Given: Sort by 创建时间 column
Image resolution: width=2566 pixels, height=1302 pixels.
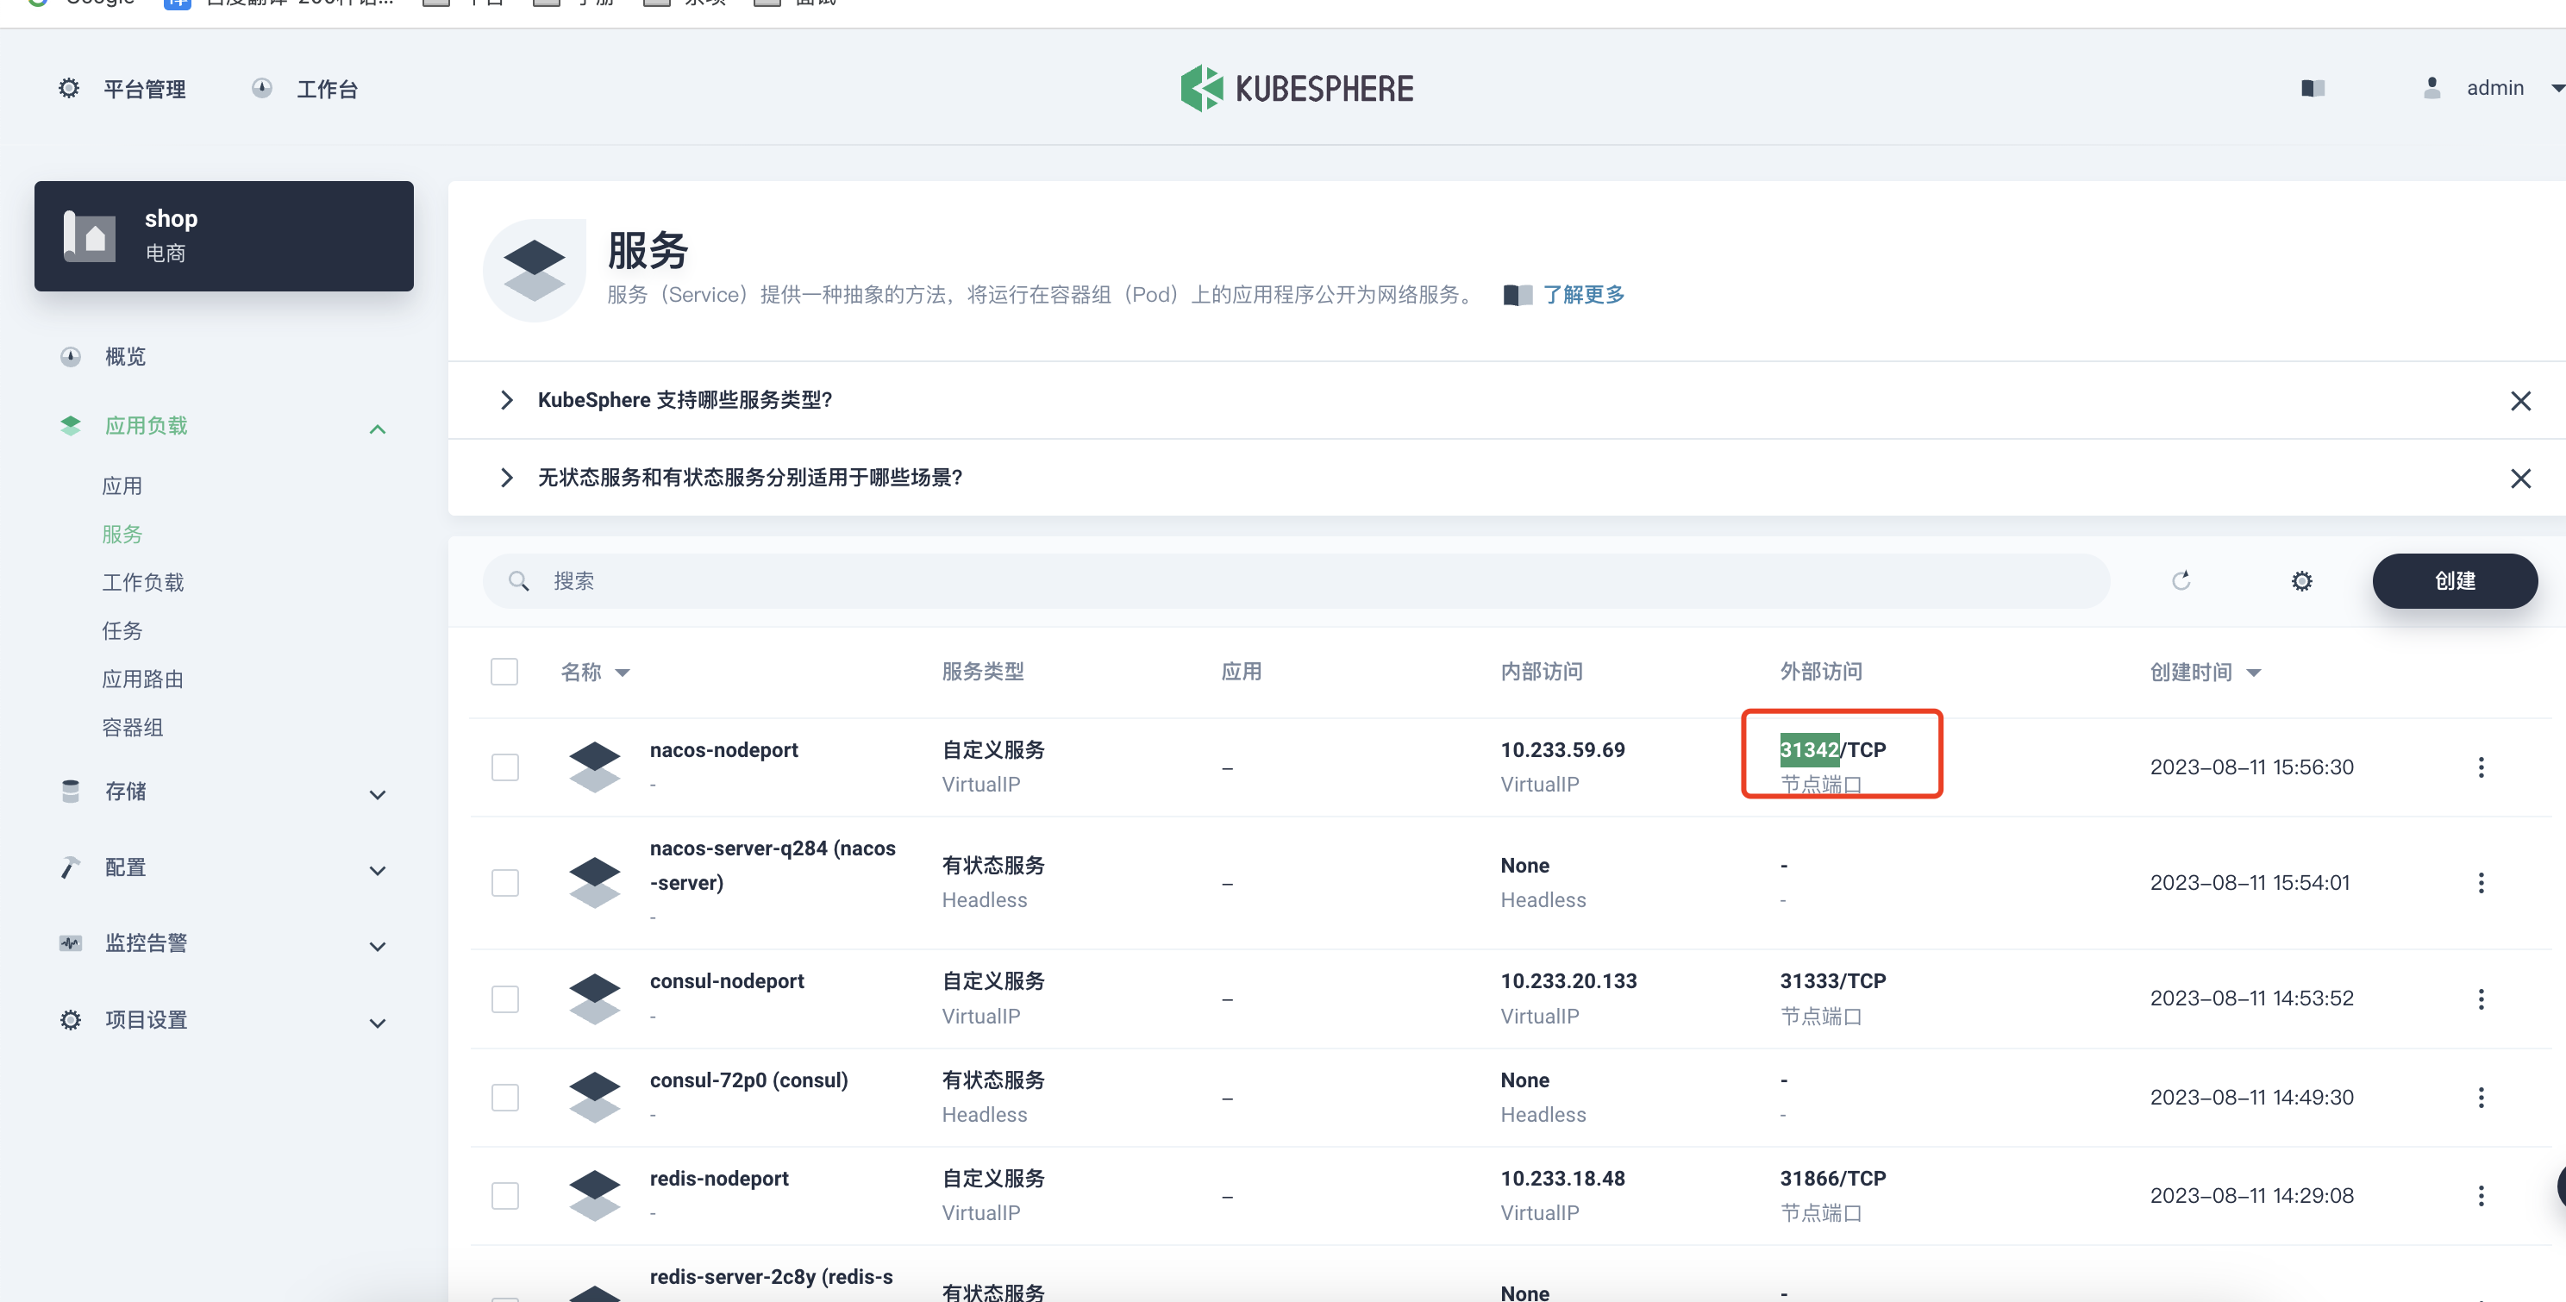Looking at the screenshot, I should [2206, 673].
